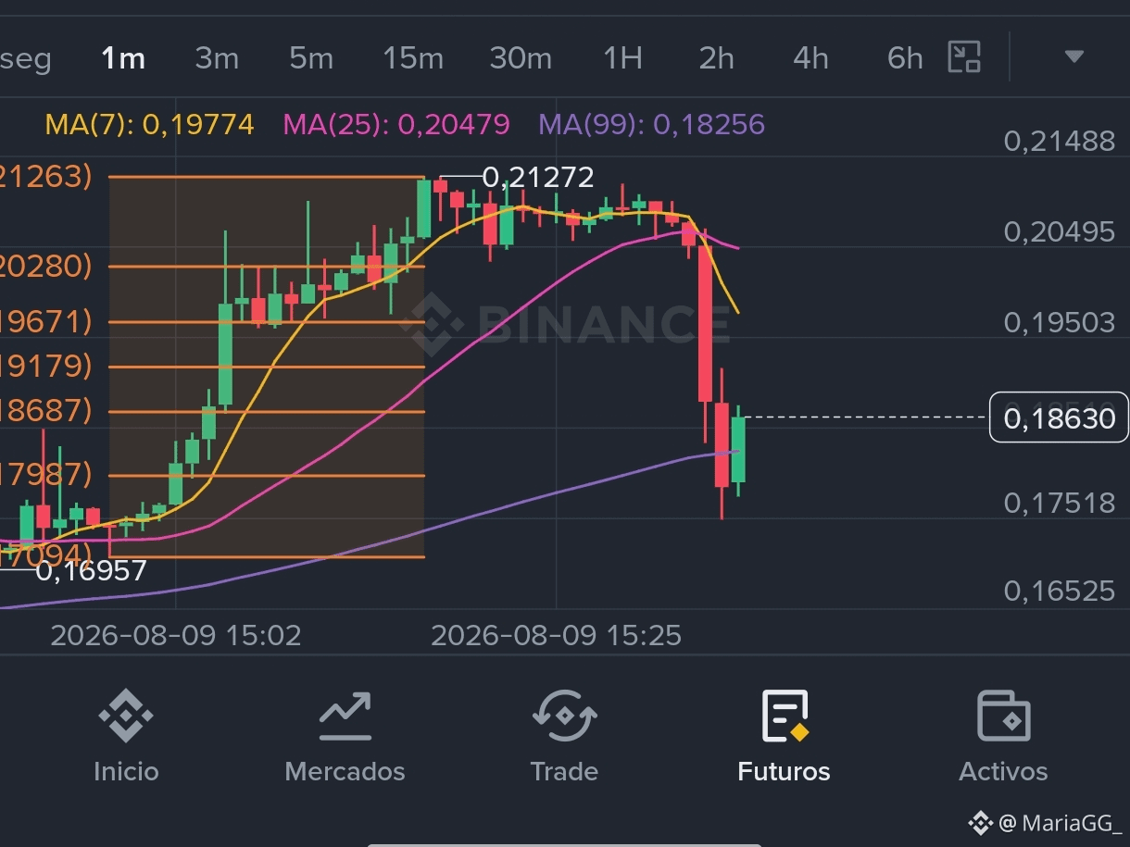Open the Inicio home icon
The image size is (1130, 847).
pyautogui.click(x=126, y=716)
